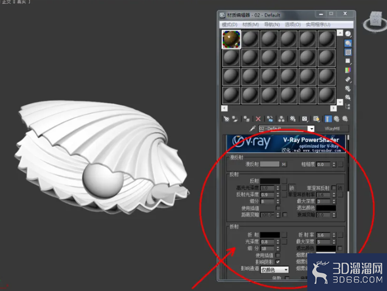This screenshot has width=387, height=291.
Task: Click the 反射光泽度 value field 0.9
Action: click(x=268, y=195)
